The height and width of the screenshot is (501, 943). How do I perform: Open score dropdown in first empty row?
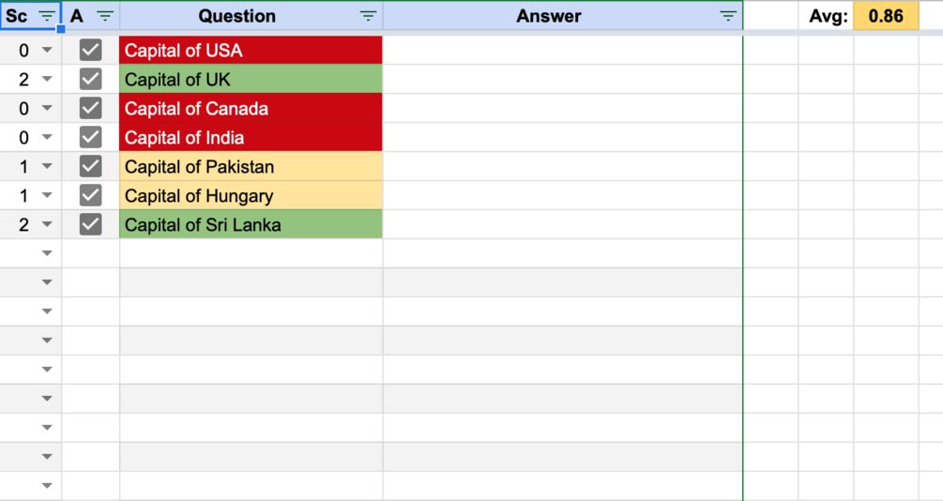[47, 253]
